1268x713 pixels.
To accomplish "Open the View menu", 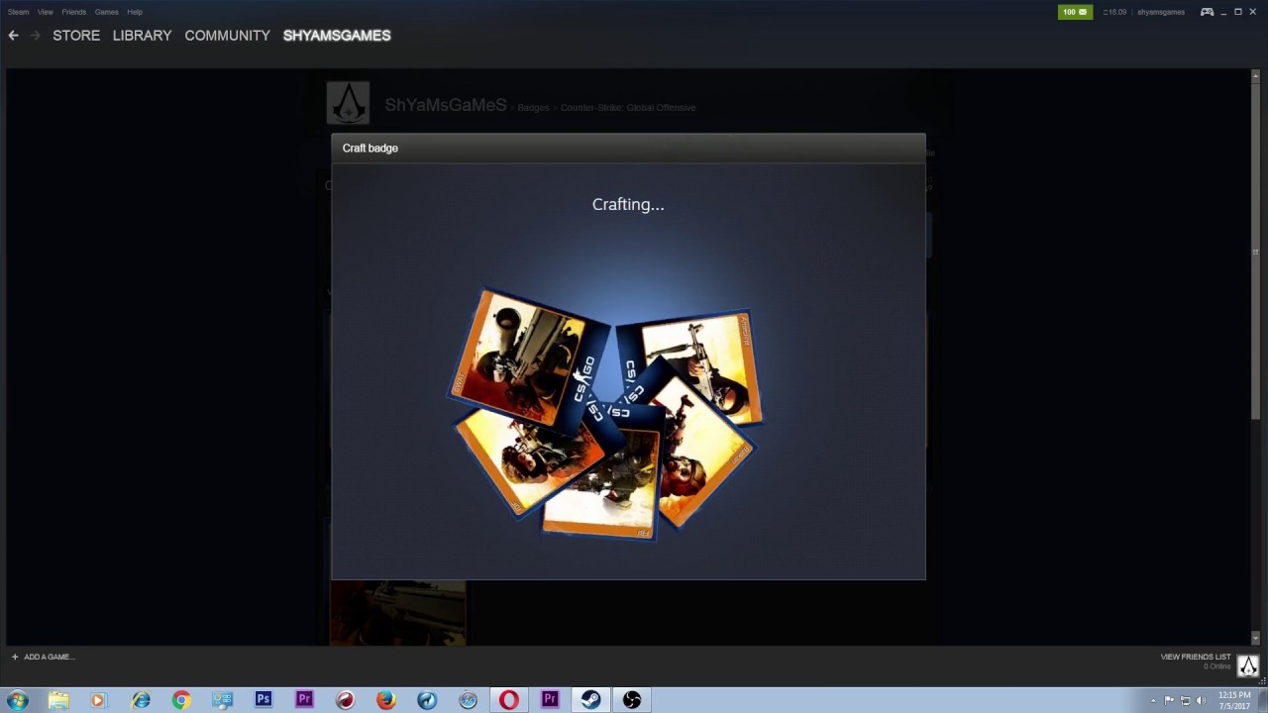I will coord(46,12).
